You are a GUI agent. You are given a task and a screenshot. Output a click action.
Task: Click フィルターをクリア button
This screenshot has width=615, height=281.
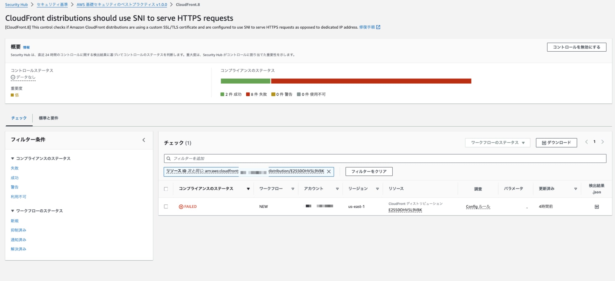(x=369, y=172)
